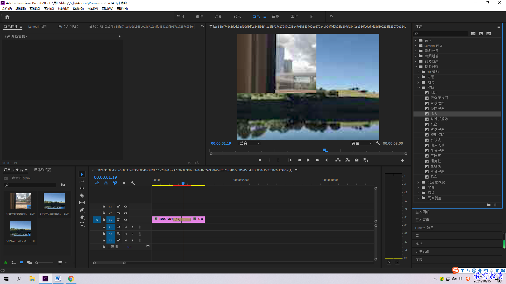Toggle lock on track A3
This screenshot has width=506, height=284.
[104, 240]
